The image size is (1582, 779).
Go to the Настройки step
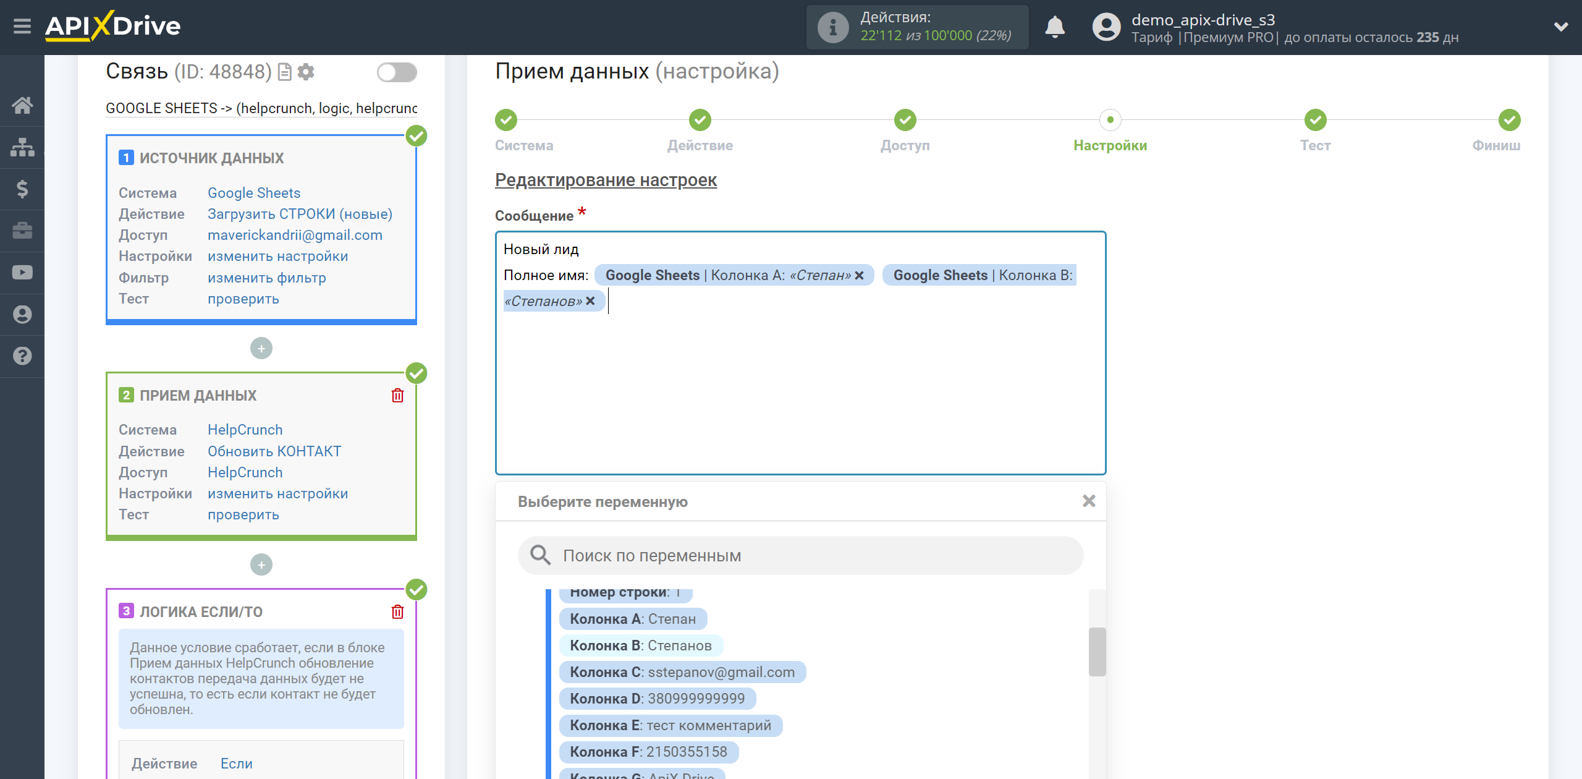pos(1110,120)
